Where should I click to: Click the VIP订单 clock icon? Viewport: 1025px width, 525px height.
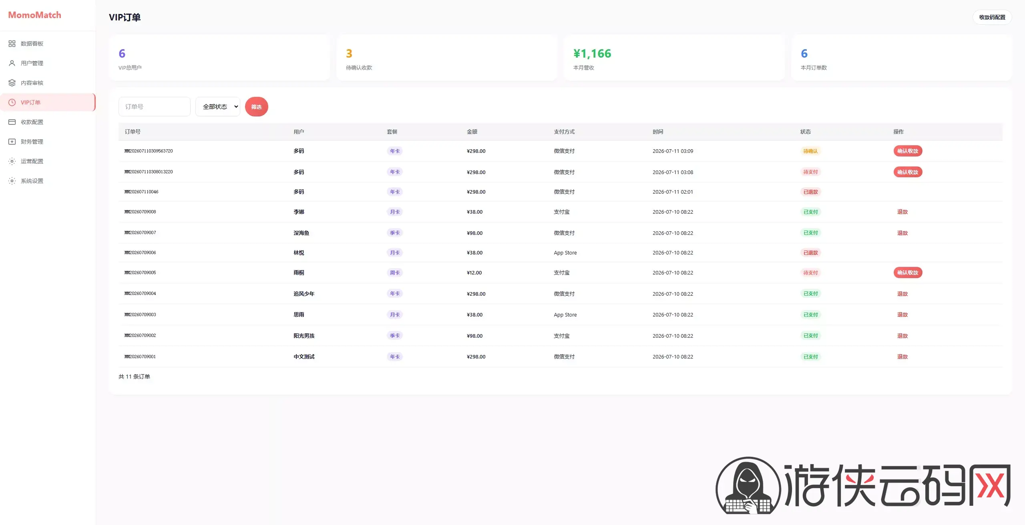(x=12, y=102)
